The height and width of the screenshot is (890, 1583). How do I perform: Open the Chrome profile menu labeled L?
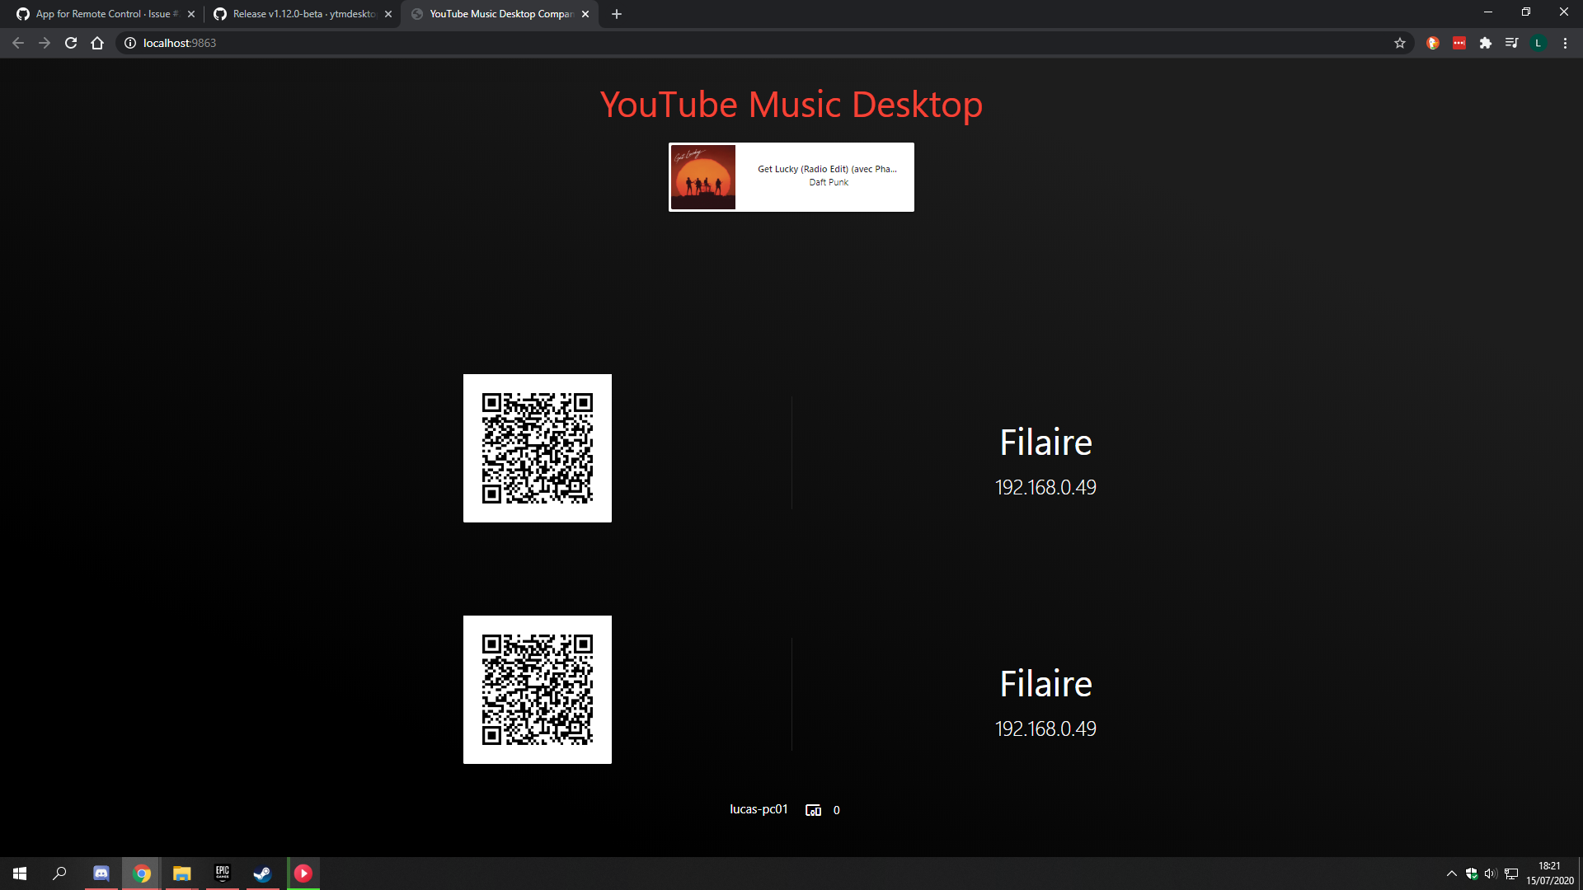(1538, 42)
